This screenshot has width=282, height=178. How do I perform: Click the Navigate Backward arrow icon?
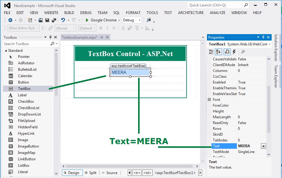pos(10,20)
